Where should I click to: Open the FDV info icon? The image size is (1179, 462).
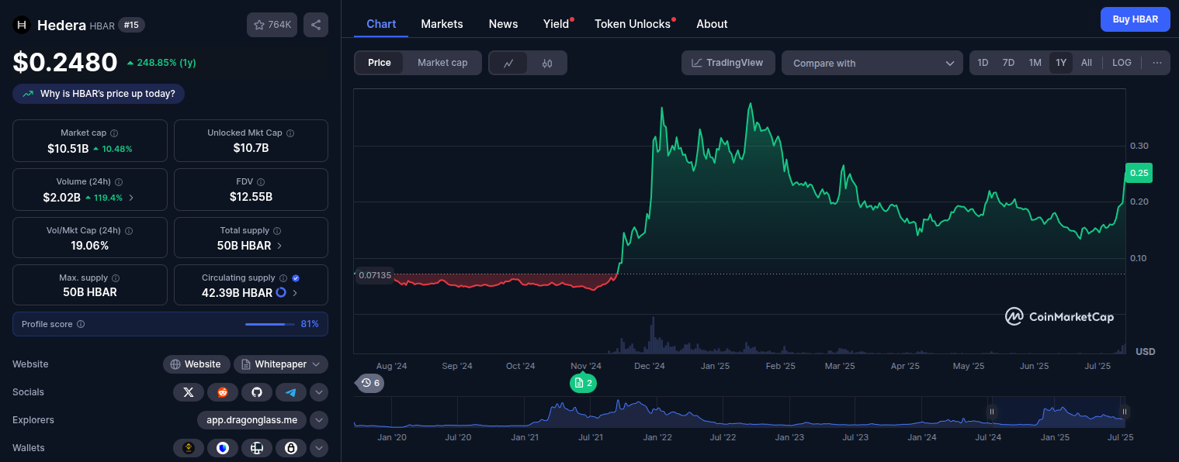pos(262,182)
